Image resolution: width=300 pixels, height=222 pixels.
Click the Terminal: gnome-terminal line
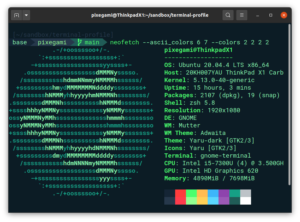[x=208, y=156]
